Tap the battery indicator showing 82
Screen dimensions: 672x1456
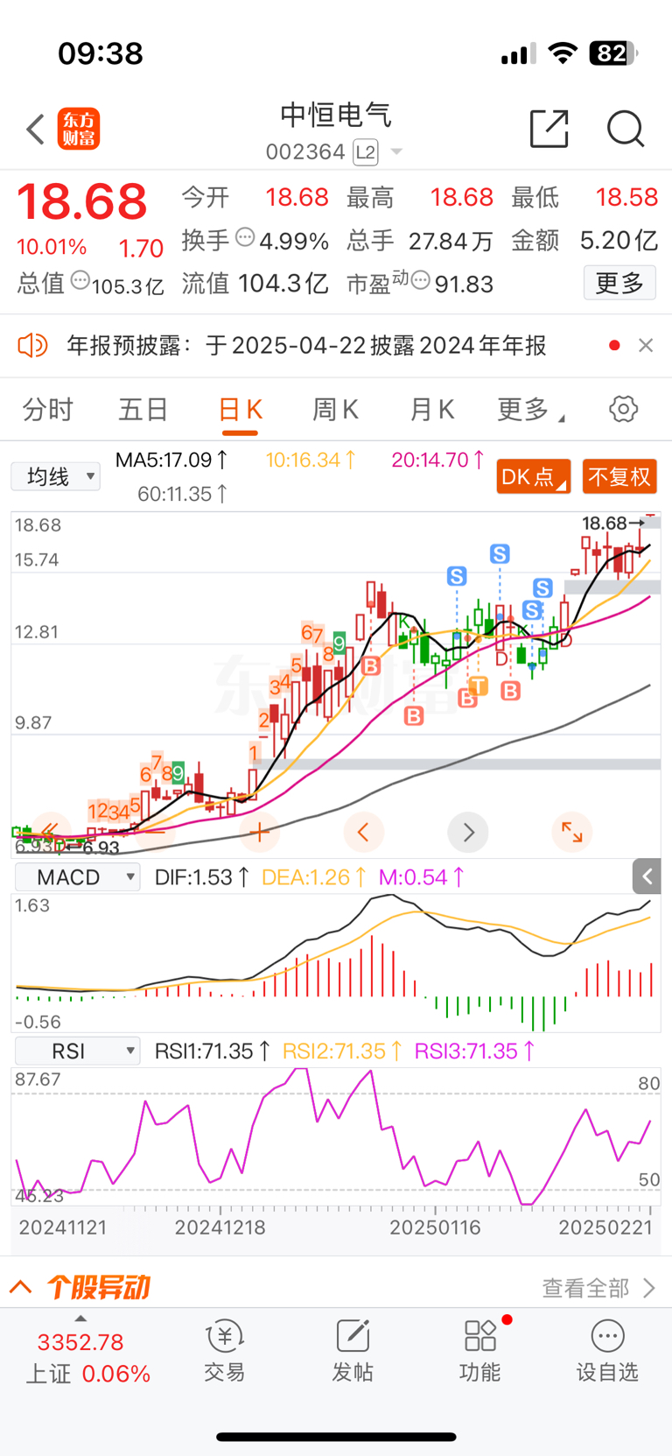tap(614, 53)
